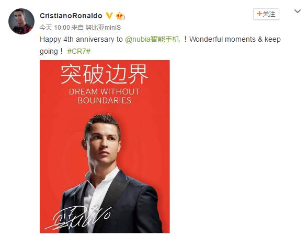Click the 来自 label before device name
The image size is (308, 238).
(77, 28)
